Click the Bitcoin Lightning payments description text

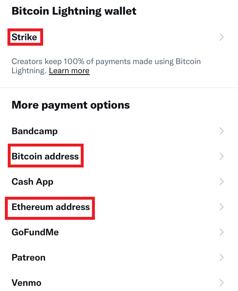pyautogui.click(x=106, y=61)
